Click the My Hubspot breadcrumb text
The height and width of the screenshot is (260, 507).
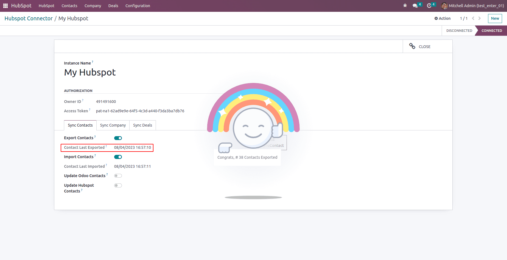[x=73, y=18]
